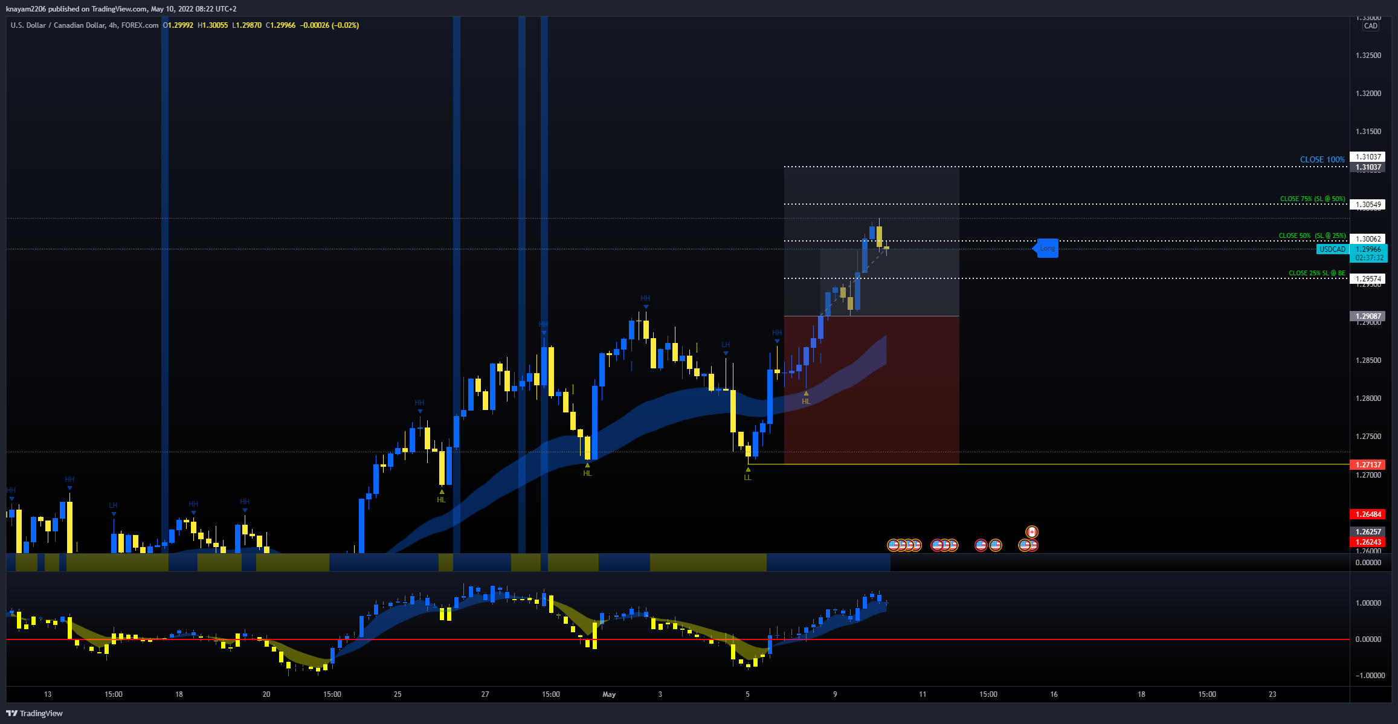
Task: Click the isolated orange-ringed US flag beside it
Action: (996, 545)
